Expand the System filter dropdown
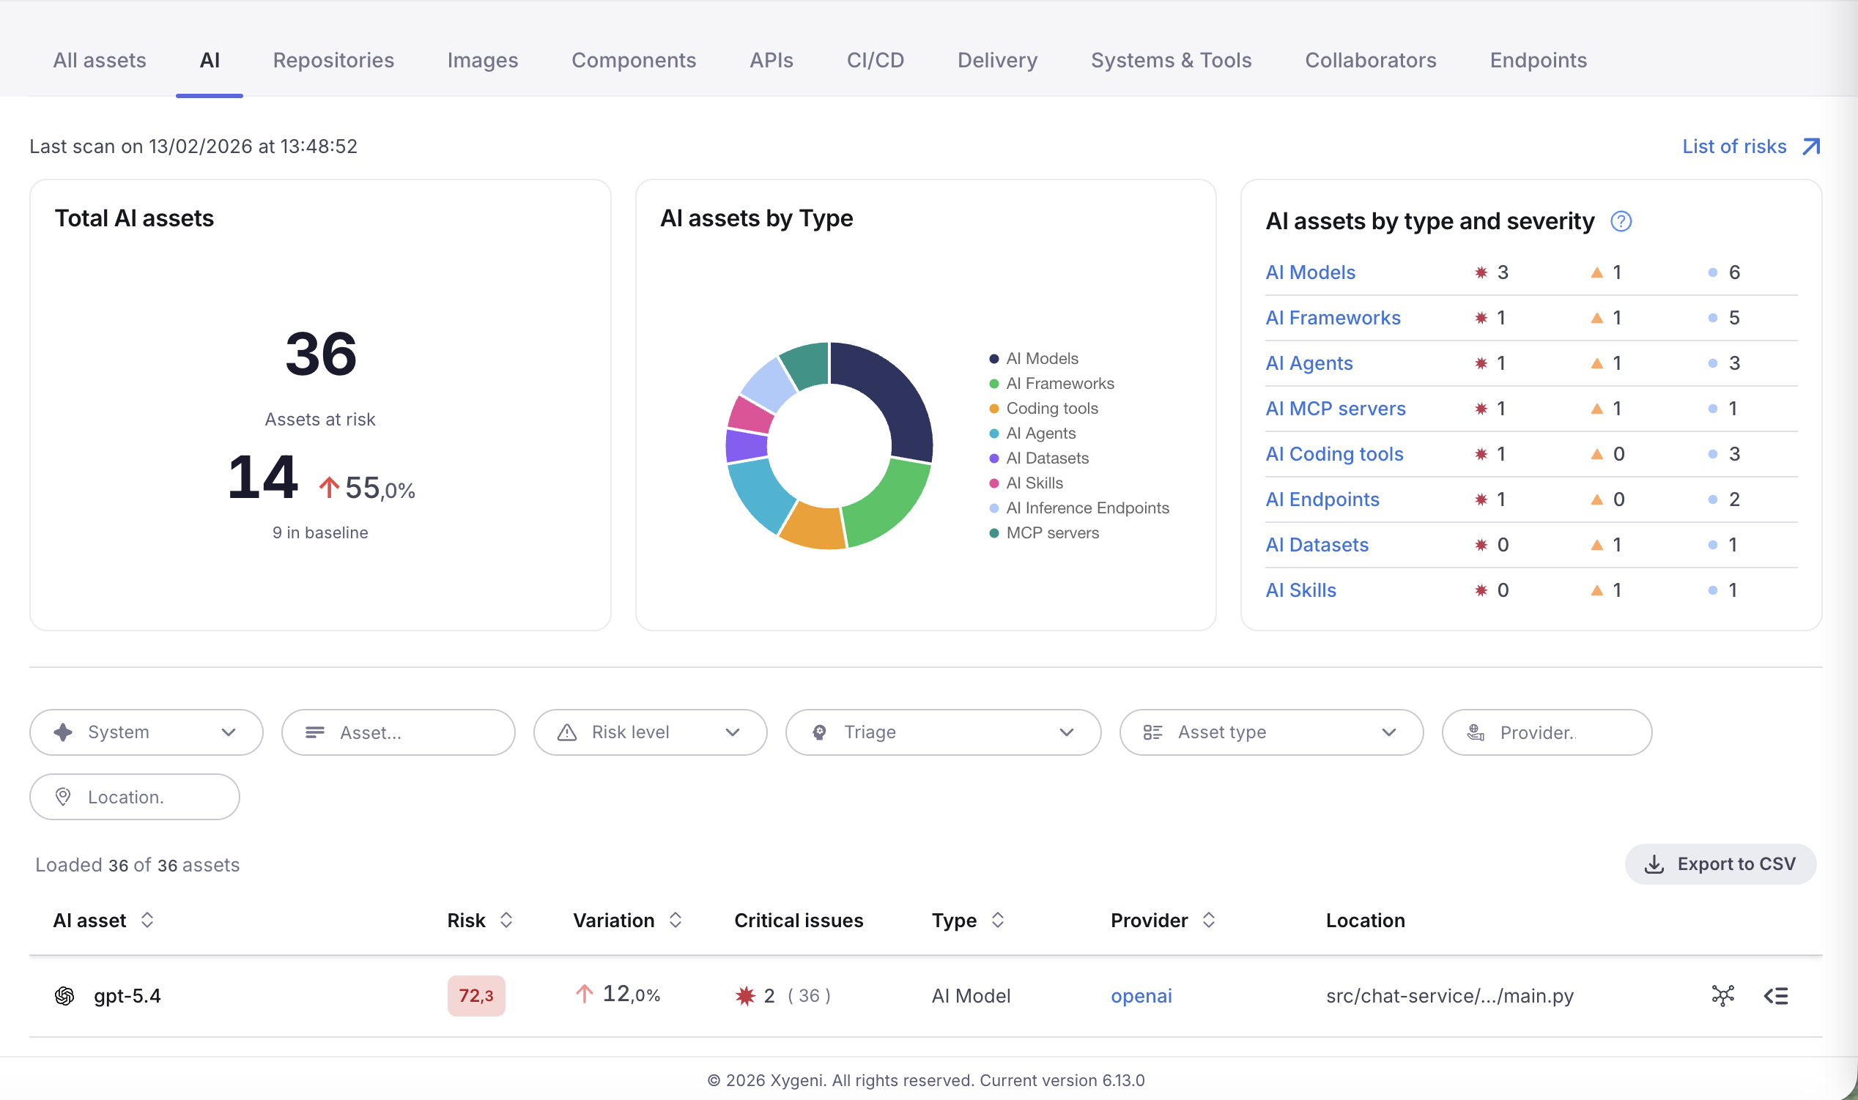 (x=229, y=732)
